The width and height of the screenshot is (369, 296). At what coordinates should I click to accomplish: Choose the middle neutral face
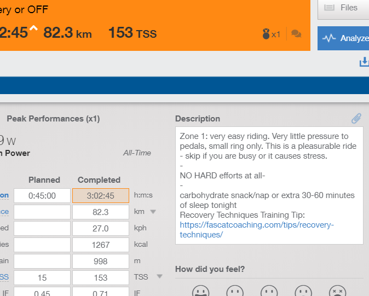click(269, 291)
